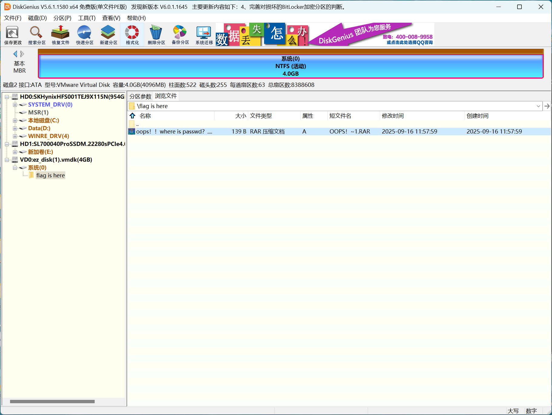
Task: Switch to the 浏览文件 tab
Action: point(166,96)
